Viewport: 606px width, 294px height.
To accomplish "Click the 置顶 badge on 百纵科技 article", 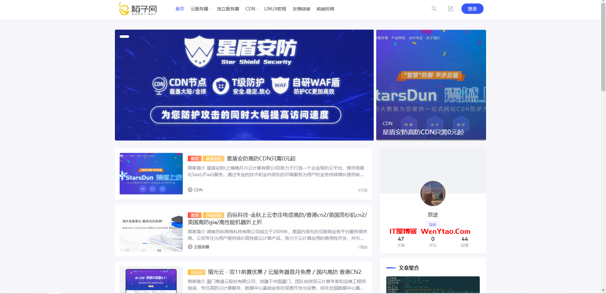I will 194,215.
